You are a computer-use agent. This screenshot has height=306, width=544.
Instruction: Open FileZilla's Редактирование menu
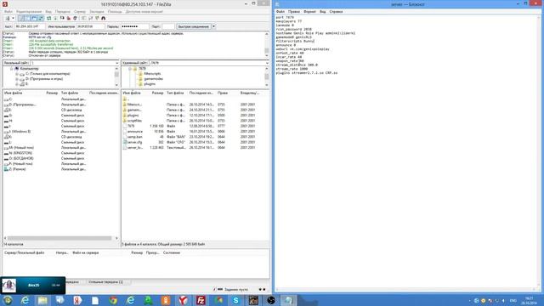(29, 11)
